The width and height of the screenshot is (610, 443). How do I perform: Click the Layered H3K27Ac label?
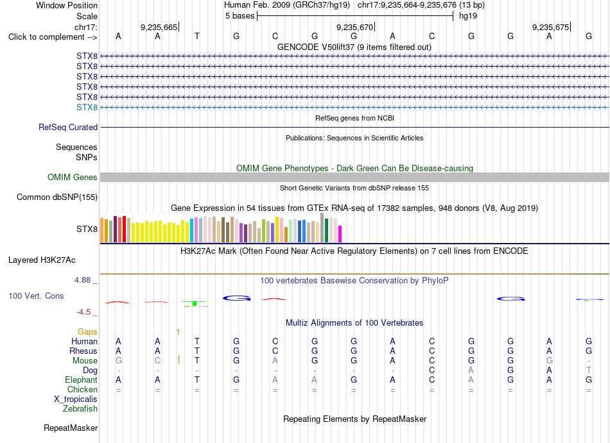tap(42, 260)
